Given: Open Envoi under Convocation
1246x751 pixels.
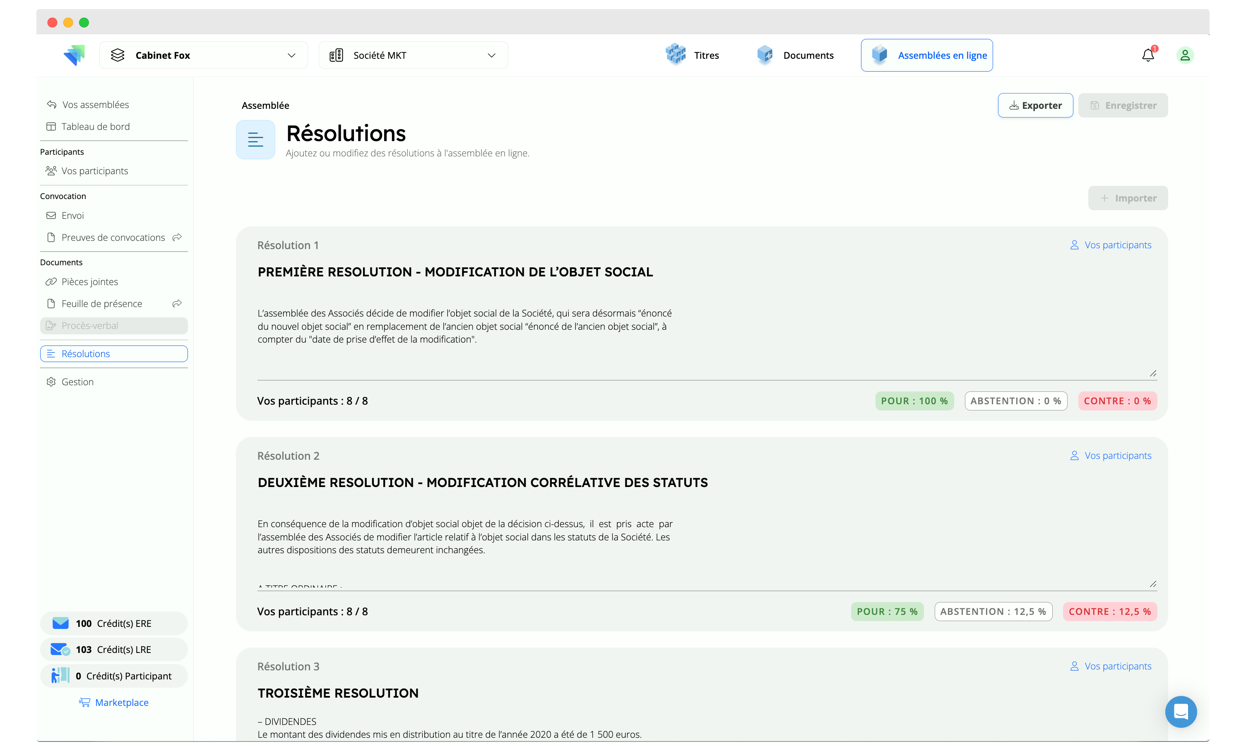Looking at the screenshot, I should [x=65, y=215].
